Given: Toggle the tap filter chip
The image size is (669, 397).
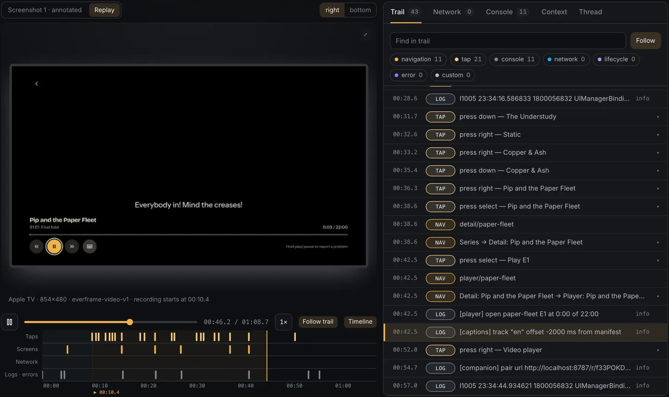Looking at the screenshot, I should pyautogui.click(x=468, y=59).
